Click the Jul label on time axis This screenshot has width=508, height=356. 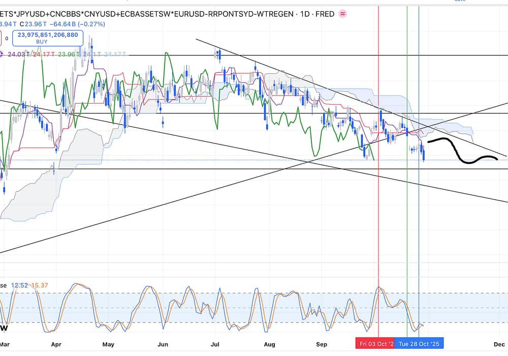[215, 344]
